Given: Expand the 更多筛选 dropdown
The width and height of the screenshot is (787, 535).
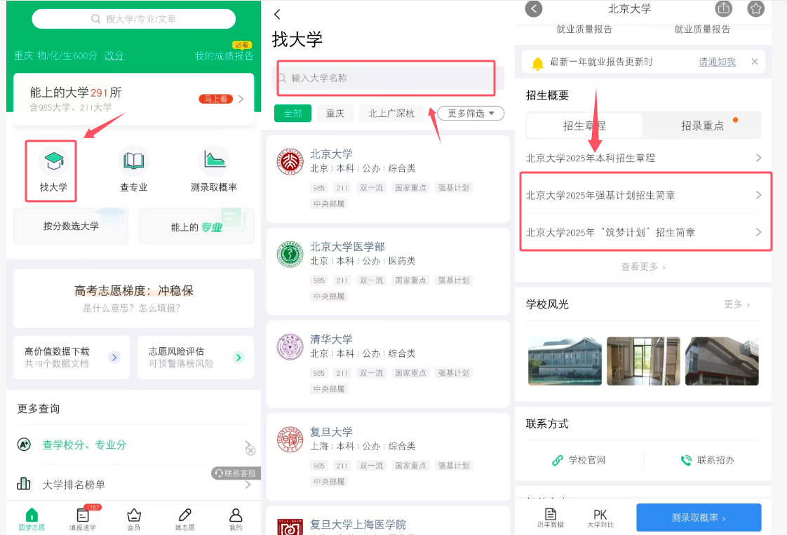Looking at the screenshot, I should click(471, 113).
